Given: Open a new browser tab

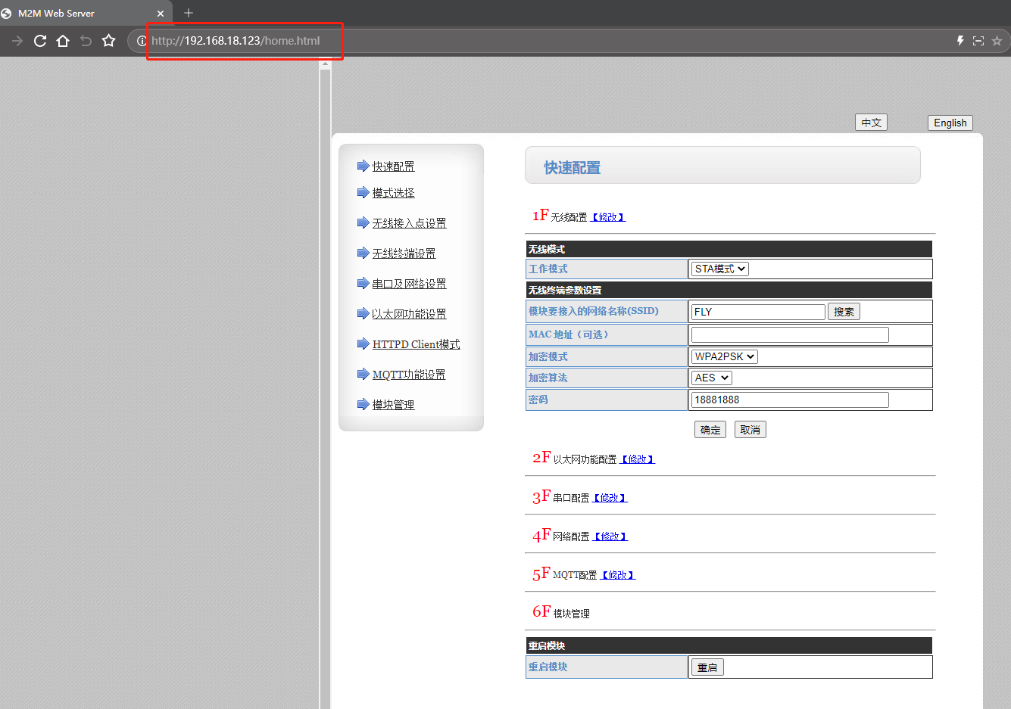Looking at the screenshot, I should click(189, 13).
